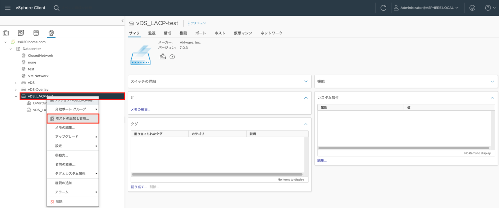Screen dimensions: 499x208
Task: Open the help question mark menu
Action: point(489,7)
